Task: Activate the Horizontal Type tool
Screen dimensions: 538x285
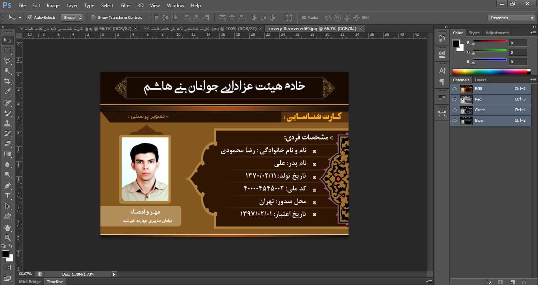Action: tap(7, 196)
